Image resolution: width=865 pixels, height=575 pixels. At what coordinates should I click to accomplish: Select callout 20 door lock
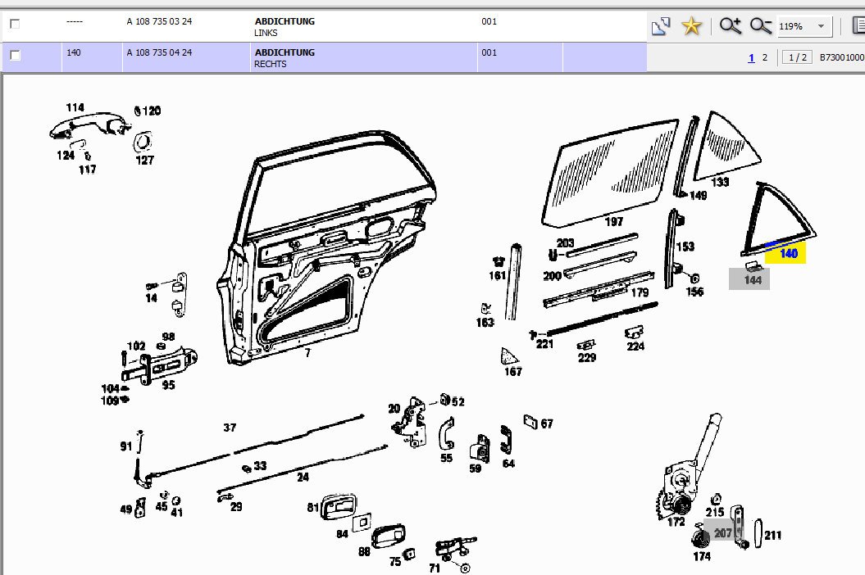pyautogui.click(x=394, y=409)
